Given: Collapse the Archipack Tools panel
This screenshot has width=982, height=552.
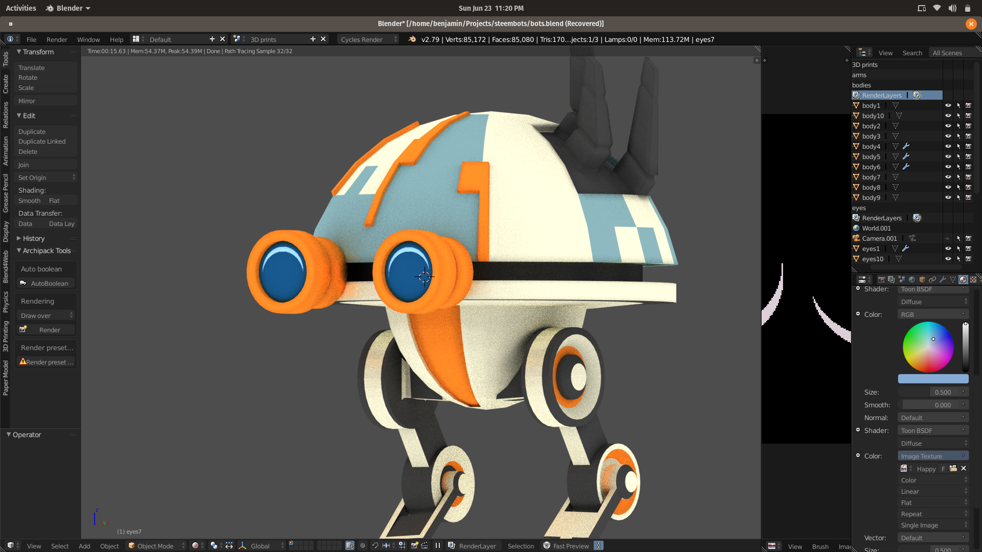Looking at the screenshot, I should [x=19, y=250].
